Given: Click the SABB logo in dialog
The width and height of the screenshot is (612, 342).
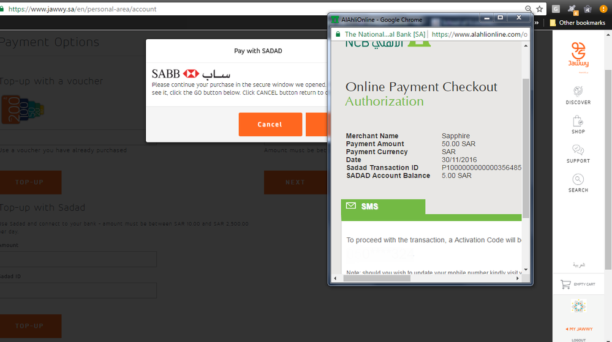Looking at the screenshot, I should click(191, 73).
